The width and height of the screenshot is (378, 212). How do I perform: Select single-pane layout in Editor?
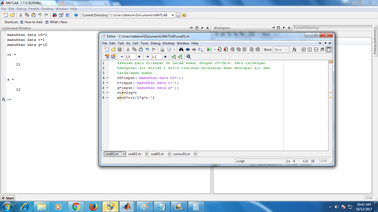(329, 49)
